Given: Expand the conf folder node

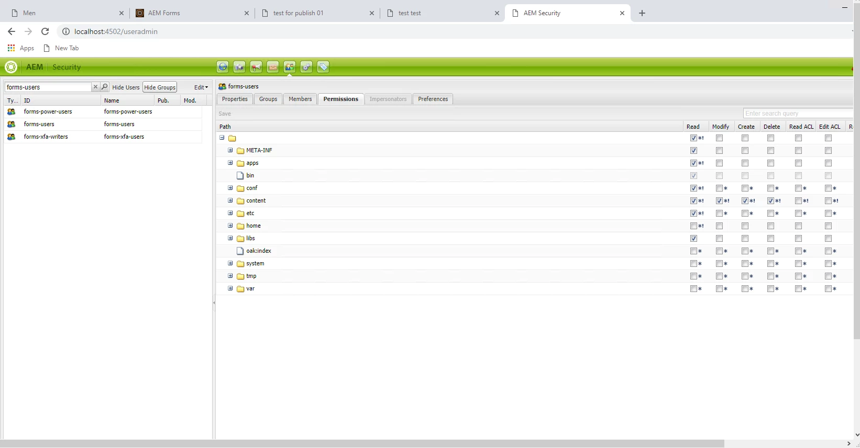Looking at the screenshot, I should 230,188.
